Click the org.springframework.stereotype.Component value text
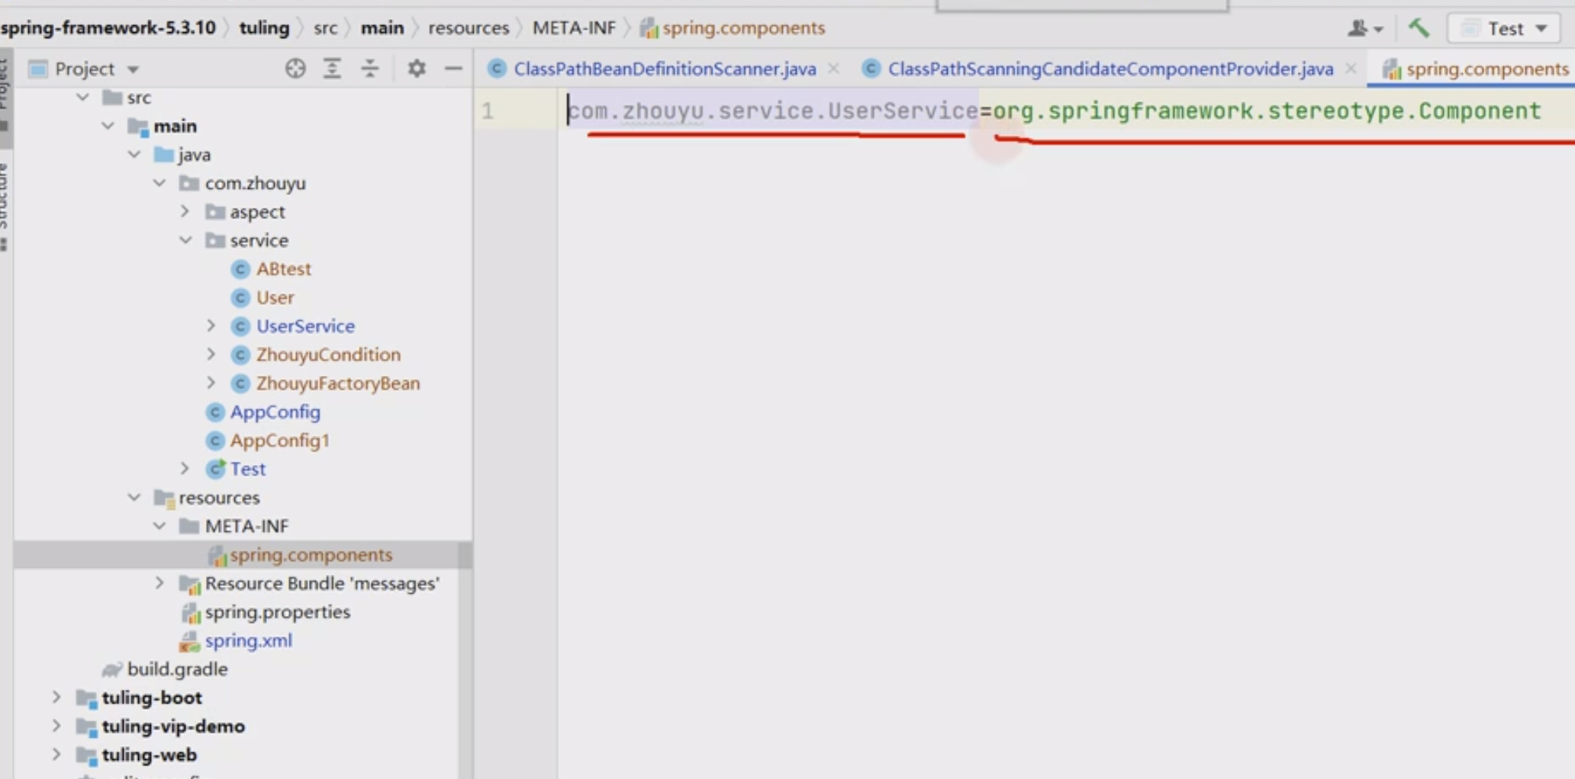The width and height of the screenshot is (1575, 779). (x=1267, y=111)
